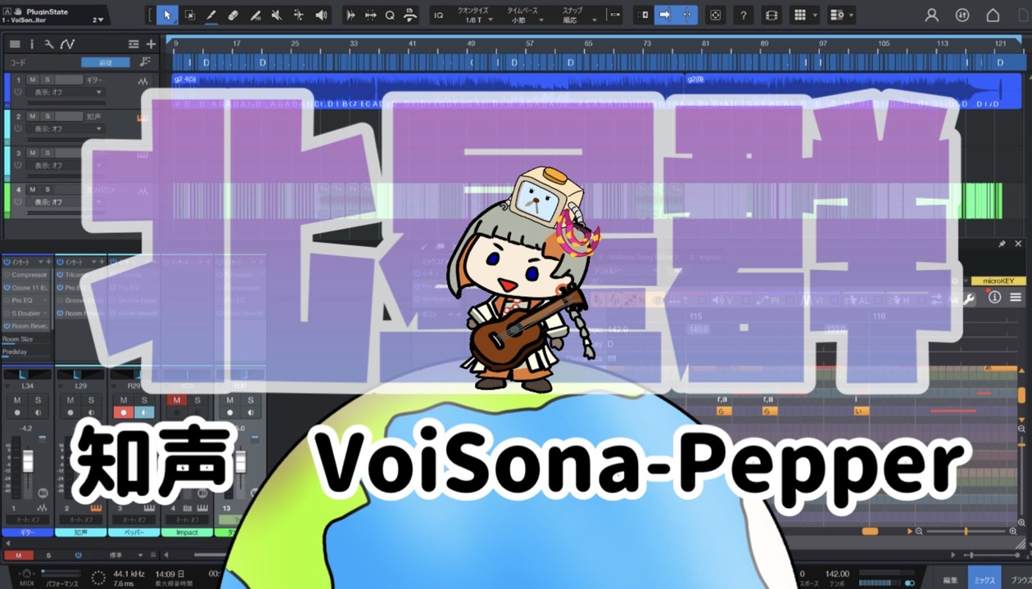Show automation lanes icon
This screenshot has height=589, width=1032.
[x=67, y=44]
